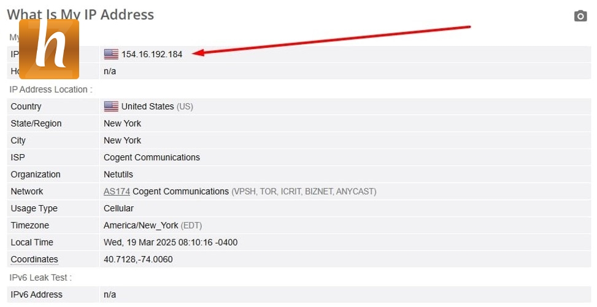Click the New York State/Region value
Viewport: 597px width, 307px height.
[122, 123]
